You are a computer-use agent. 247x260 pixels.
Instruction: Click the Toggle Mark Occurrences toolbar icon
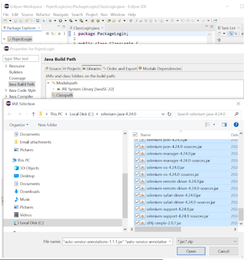pos(136,21)
